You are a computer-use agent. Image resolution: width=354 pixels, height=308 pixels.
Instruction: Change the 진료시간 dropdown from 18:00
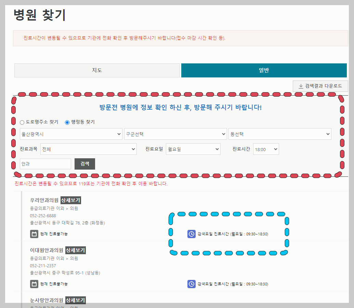point(266,149)
